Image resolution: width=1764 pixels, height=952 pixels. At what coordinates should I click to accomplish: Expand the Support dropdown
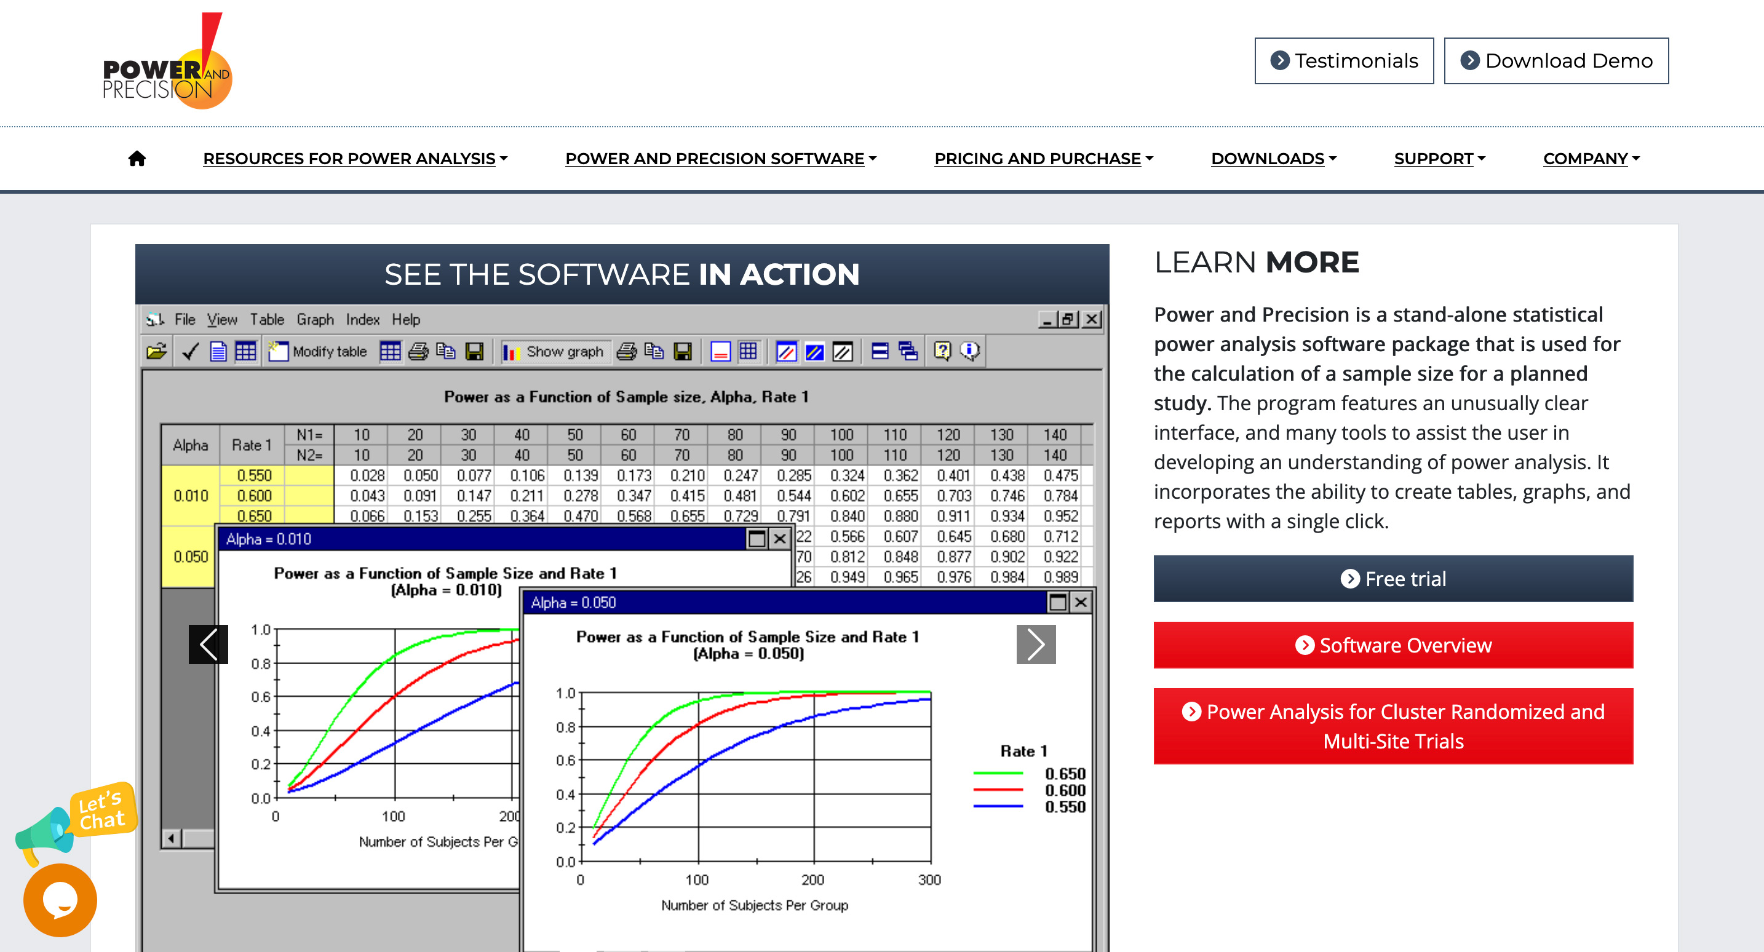[x=1439, y=158]
